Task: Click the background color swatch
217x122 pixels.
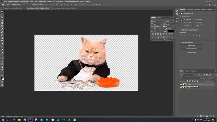Action: click(3, 79)
